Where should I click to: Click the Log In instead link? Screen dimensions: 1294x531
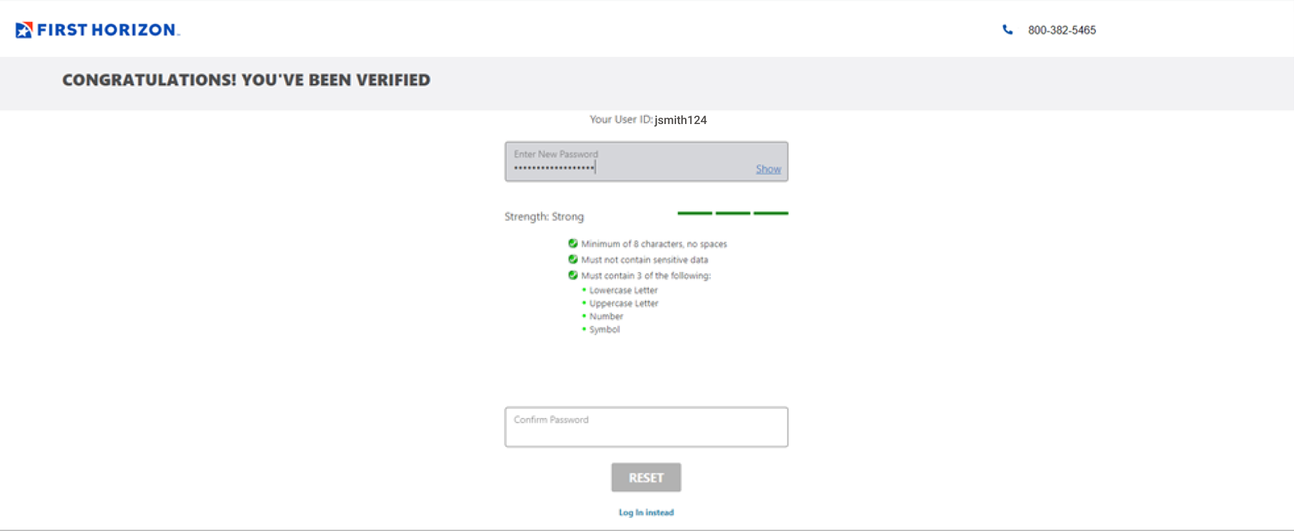click(x=646, y=512)
